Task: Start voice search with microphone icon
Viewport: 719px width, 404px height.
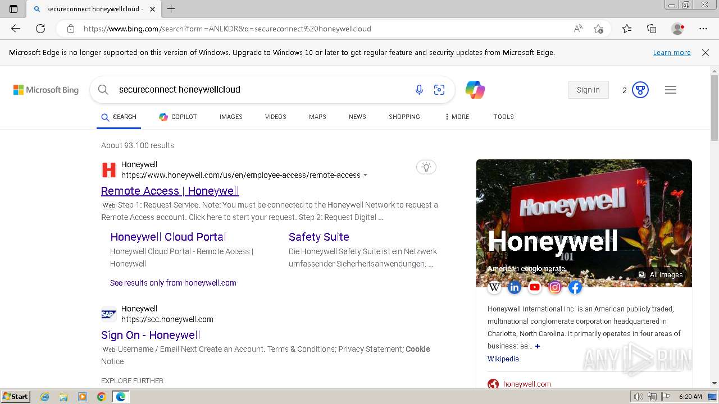Action: point(419,90)
